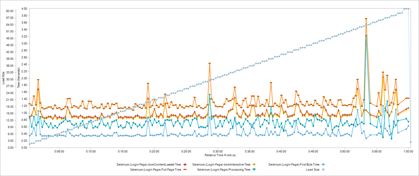Click the light blue Load Size legend marker
This screenshot has width=419, height=176.
[323, 170]
